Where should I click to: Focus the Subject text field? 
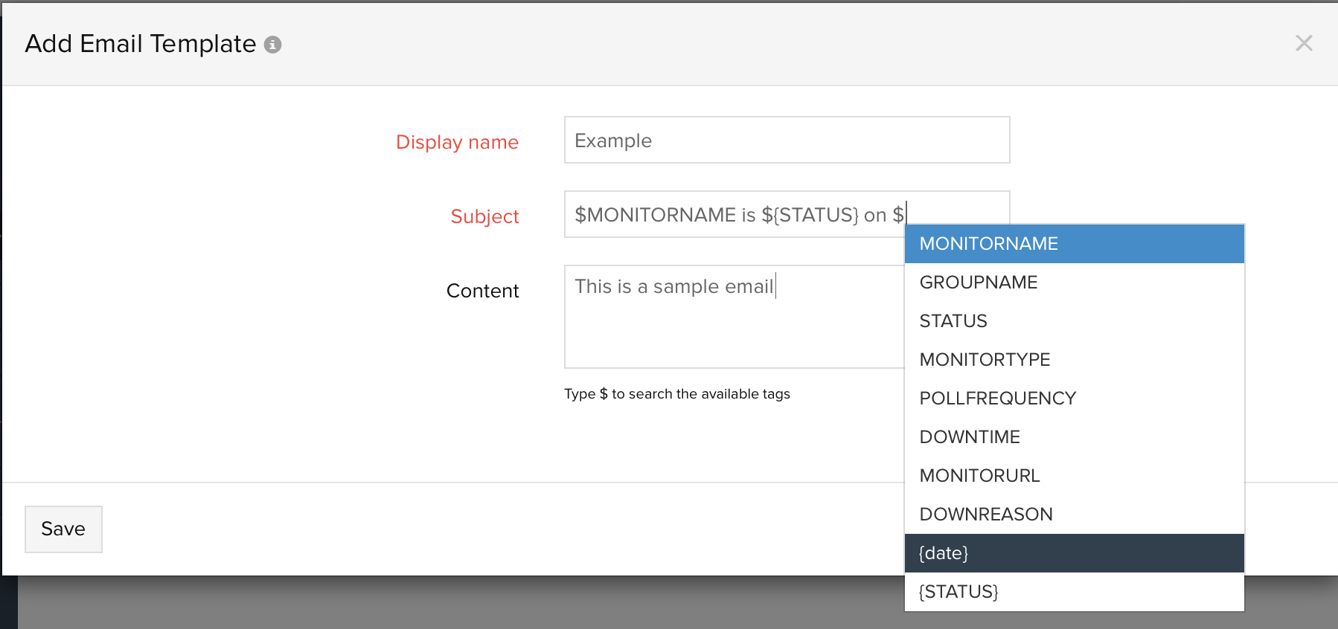(733, 215)
